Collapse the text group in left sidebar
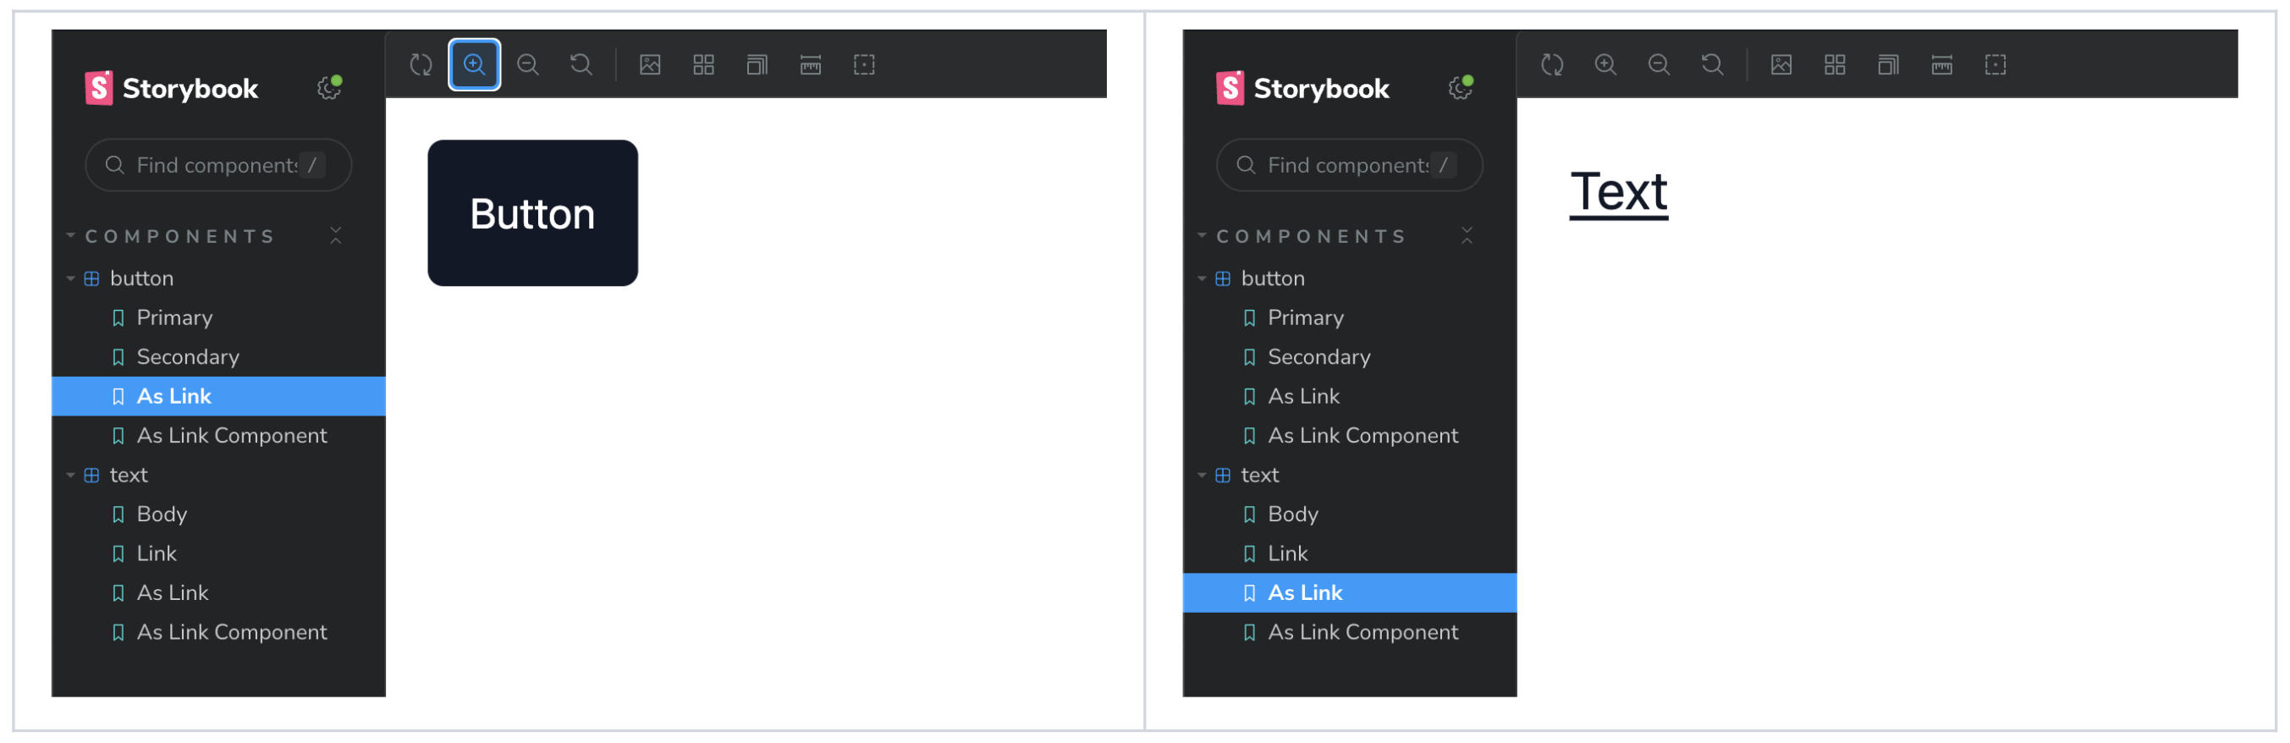This screenshot has width=2290, height=743. (70, 476)
